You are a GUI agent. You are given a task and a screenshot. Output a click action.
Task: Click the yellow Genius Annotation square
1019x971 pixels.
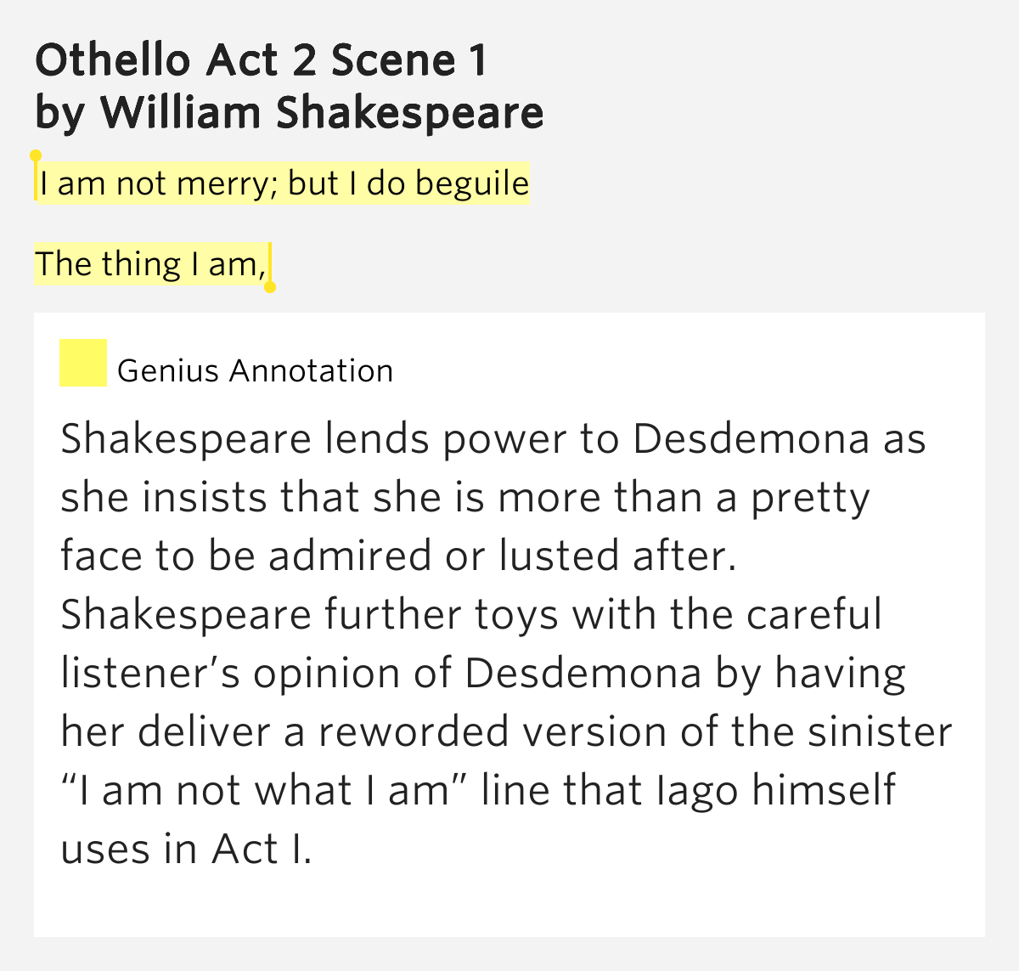(x=83, y=363)
